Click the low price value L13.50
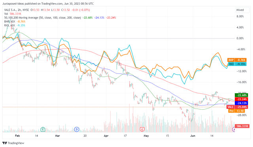This screenshot has width=253, height=147. click(55, 10)
